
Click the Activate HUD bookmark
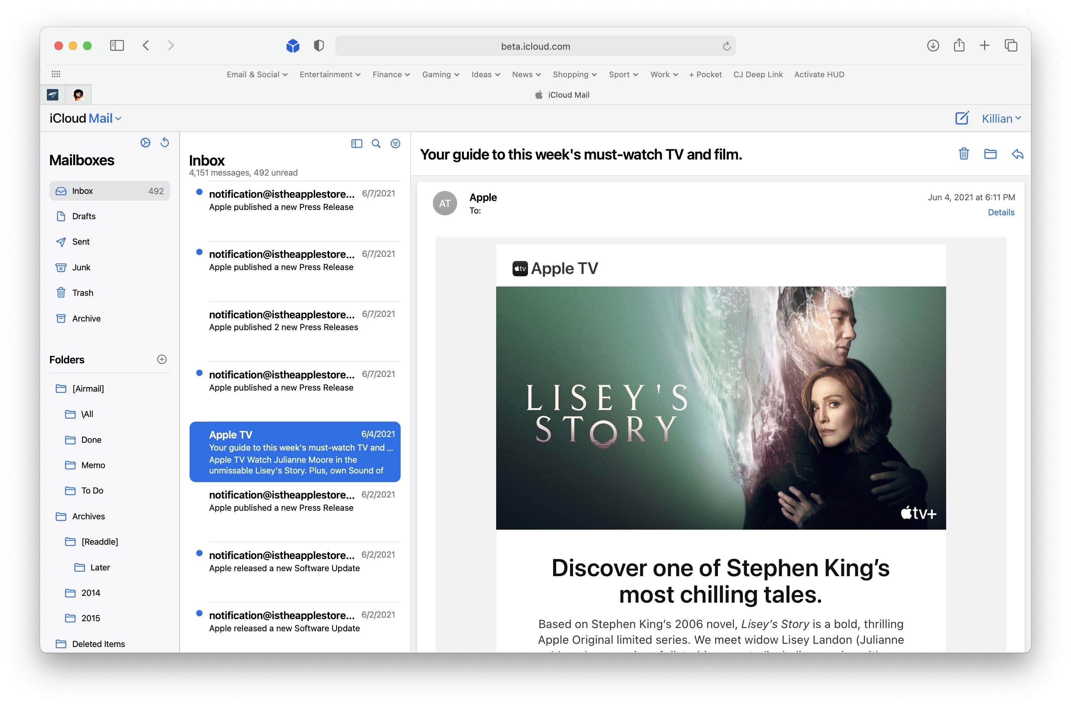tap(818, 75)
